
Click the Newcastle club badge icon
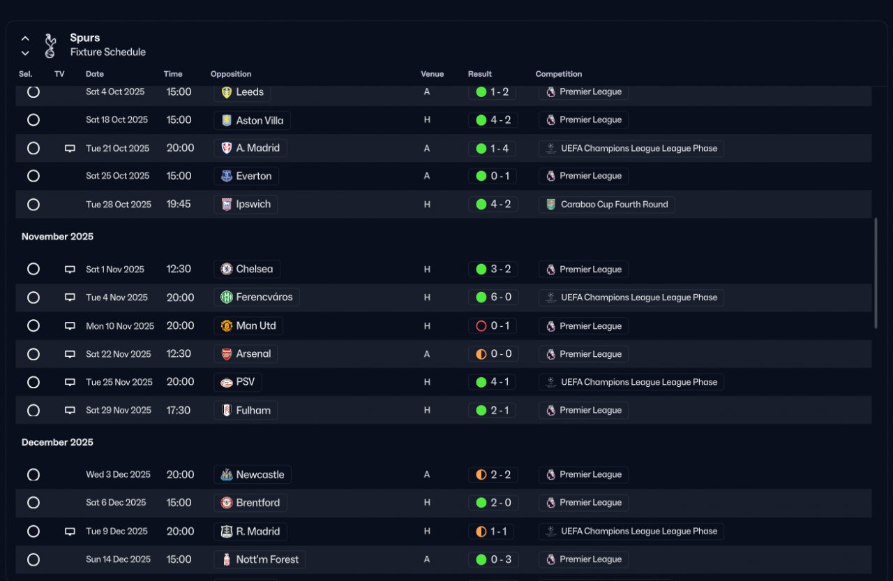(227, 475)
